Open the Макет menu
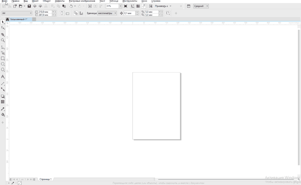The width and height of the screenshot is (301, 185). click(35, 1)
